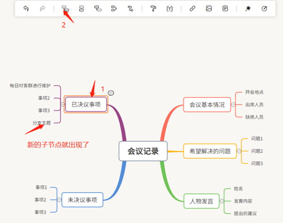
Task: Select the 每日对客群进行维护 subtopic
Action: (30, 86)
